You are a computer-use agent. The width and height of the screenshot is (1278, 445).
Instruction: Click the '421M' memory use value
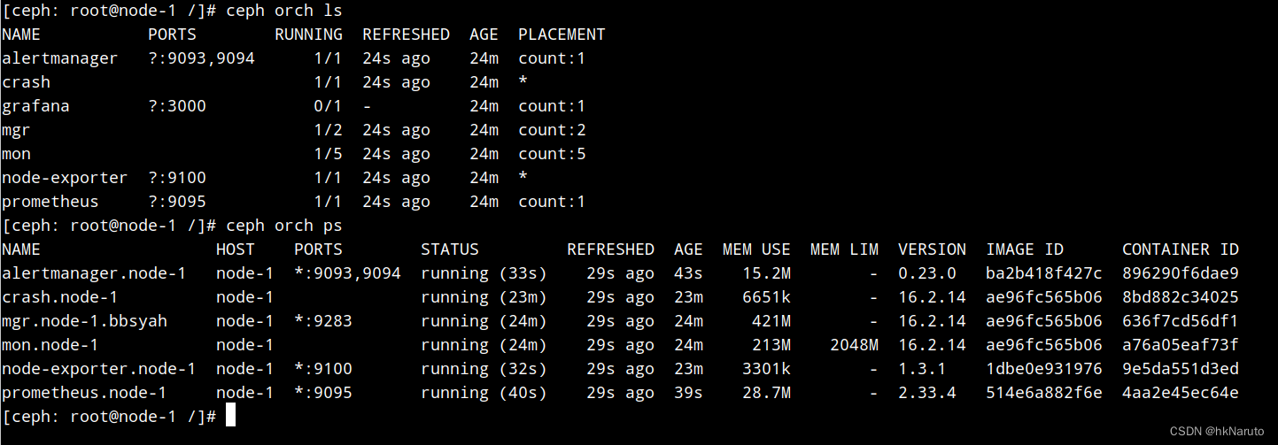(771, 321)
